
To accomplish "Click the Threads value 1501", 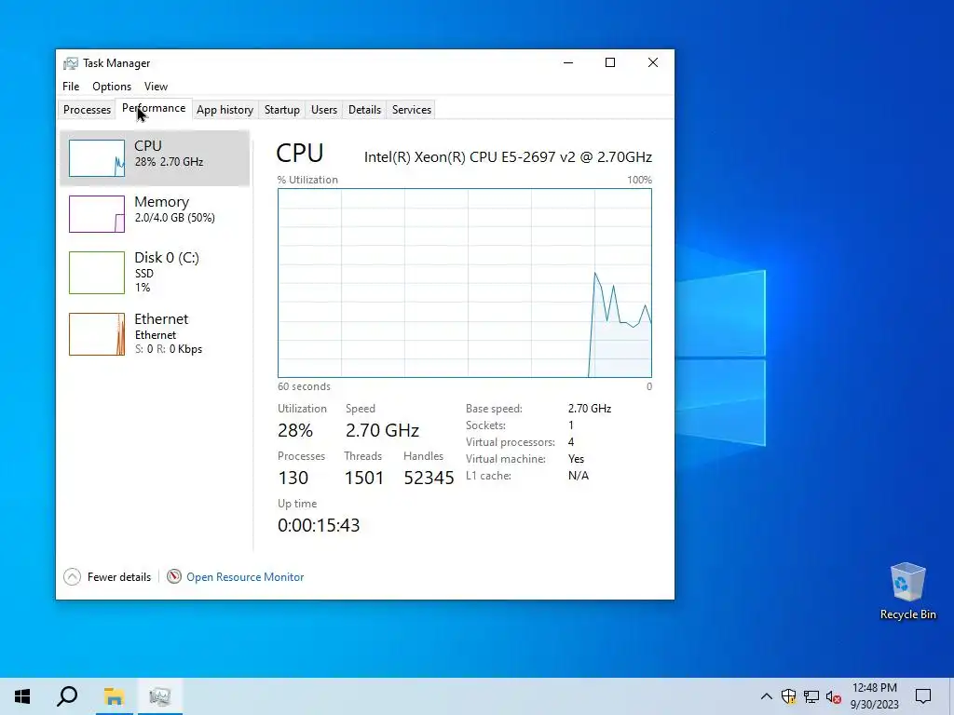I will point(364,478).
